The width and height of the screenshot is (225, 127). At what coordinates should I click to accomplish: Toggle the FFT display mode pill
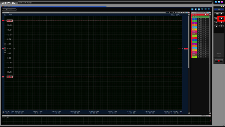176,13
